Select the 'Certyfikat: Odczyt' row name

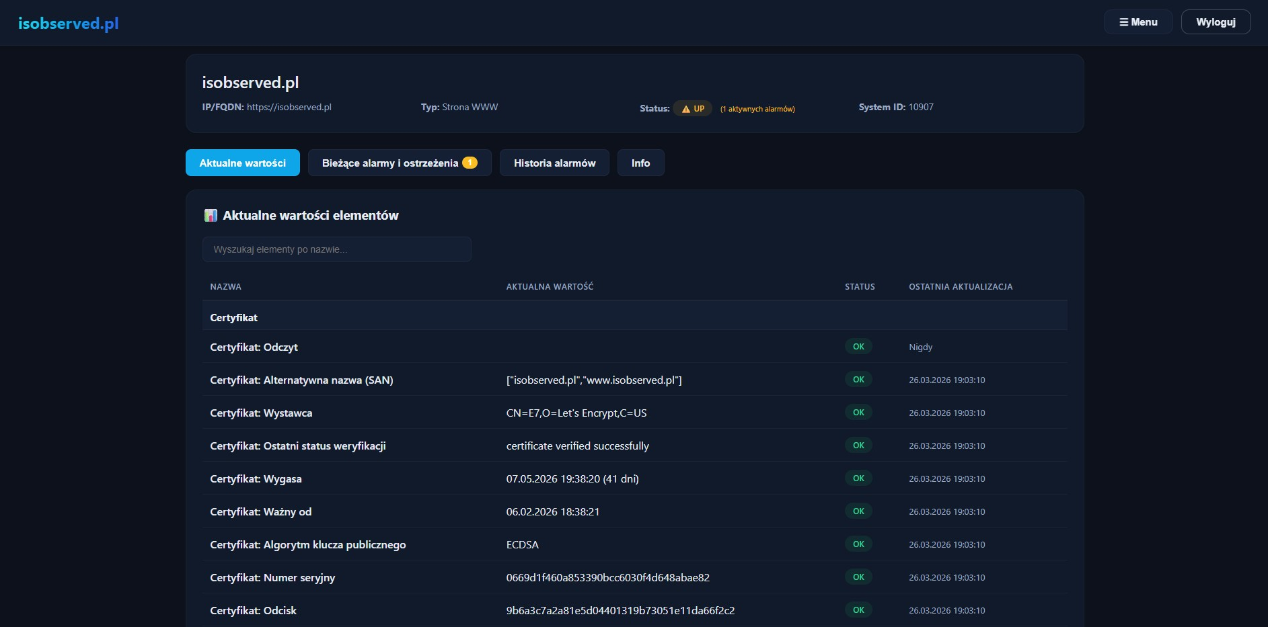(x=254, y=347)
